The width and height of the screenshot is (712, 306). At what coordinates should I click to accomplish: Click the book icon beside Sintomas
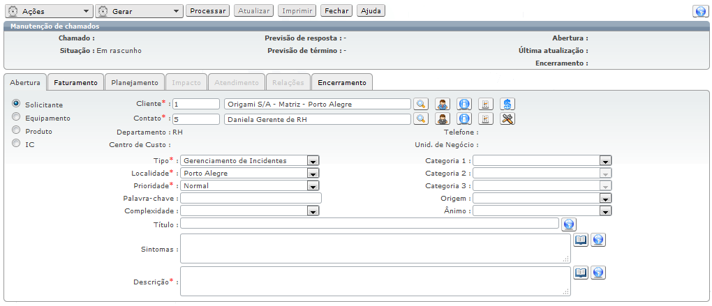coord(581,240)
